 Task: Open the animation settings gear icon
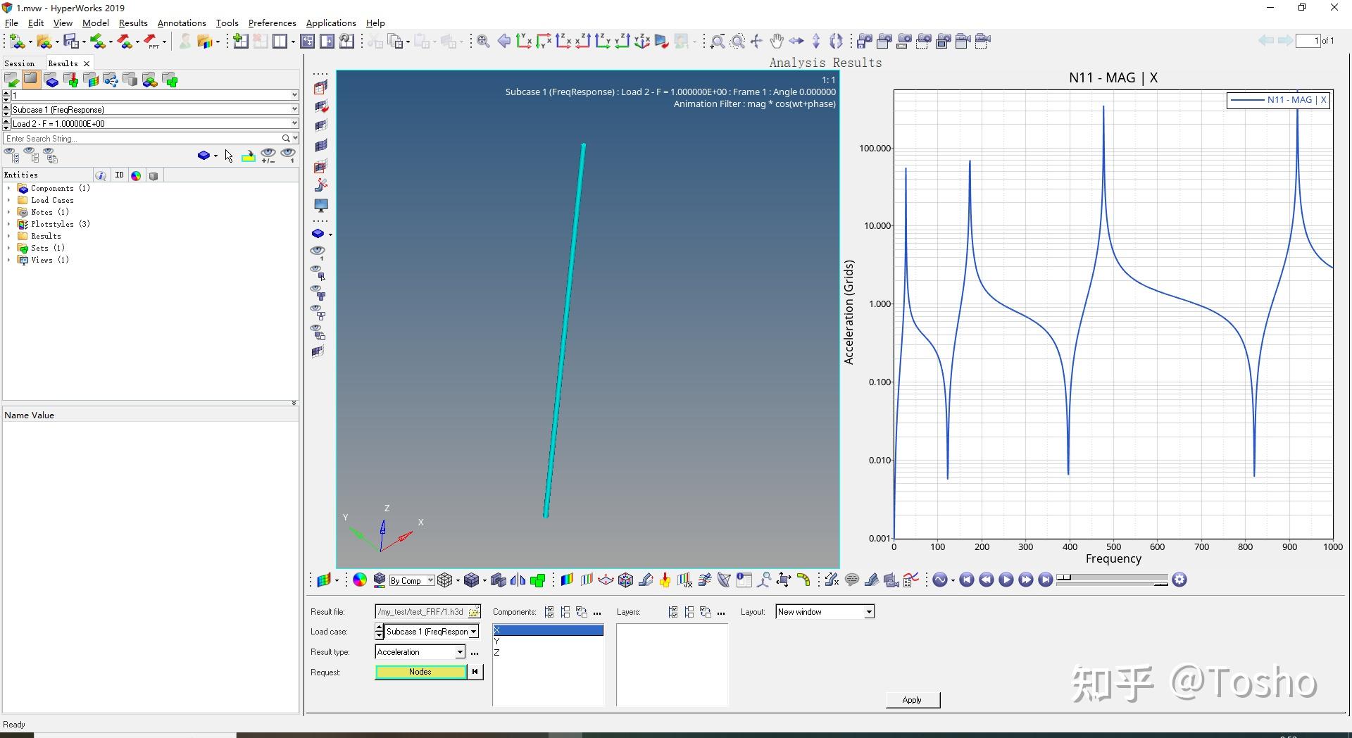pos(1179,580)
